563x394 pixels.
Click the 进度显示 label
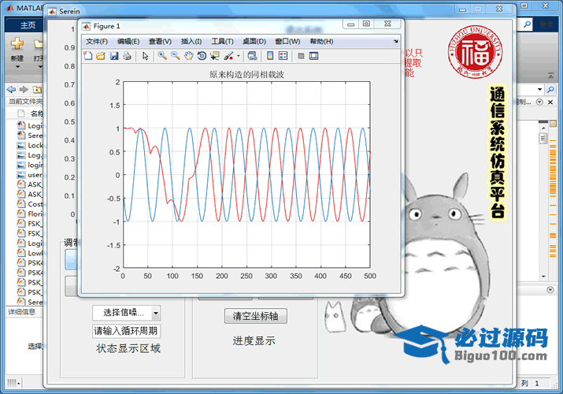pyautogui.click(x=254, y=341)
